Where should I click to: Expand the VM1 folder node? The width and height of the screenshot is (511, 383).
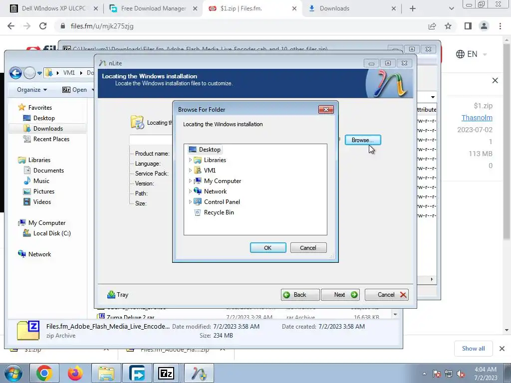point(190,171)
